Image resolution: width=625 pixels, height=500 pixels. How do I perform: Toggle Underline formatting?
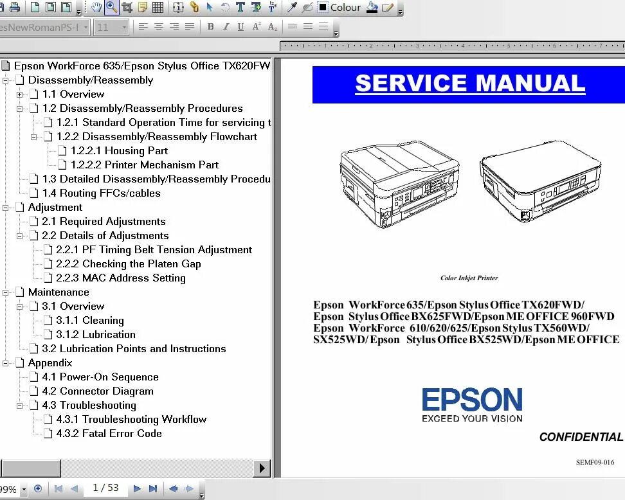(x=240, y=27)
